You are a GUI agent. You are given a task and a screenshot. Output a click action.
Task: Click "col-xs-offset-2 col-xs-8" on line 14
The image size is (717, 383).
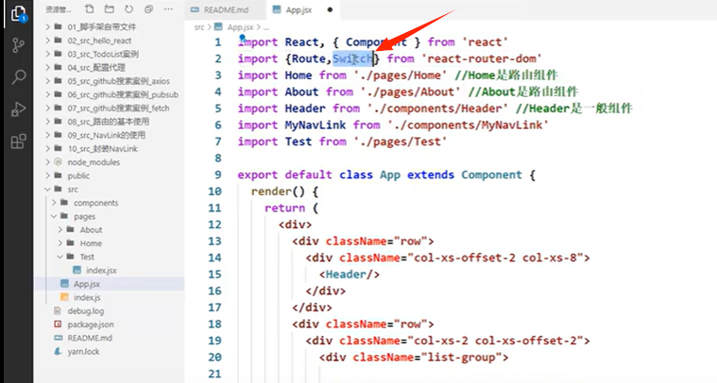495,258
